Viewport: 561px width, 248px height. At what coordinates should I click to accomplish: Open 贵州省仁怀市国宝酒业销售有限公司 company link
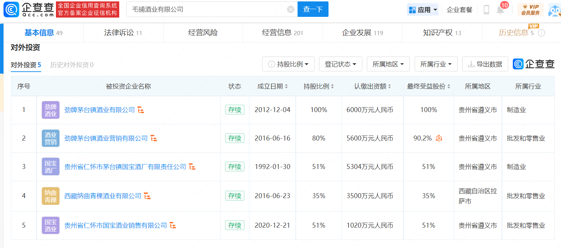(115, 226)
